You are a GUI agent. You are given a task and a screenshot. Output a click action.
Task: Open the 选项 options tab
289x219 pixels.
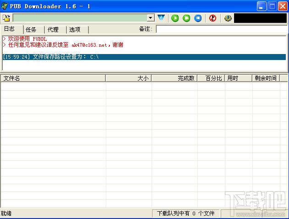coord(77,29)
